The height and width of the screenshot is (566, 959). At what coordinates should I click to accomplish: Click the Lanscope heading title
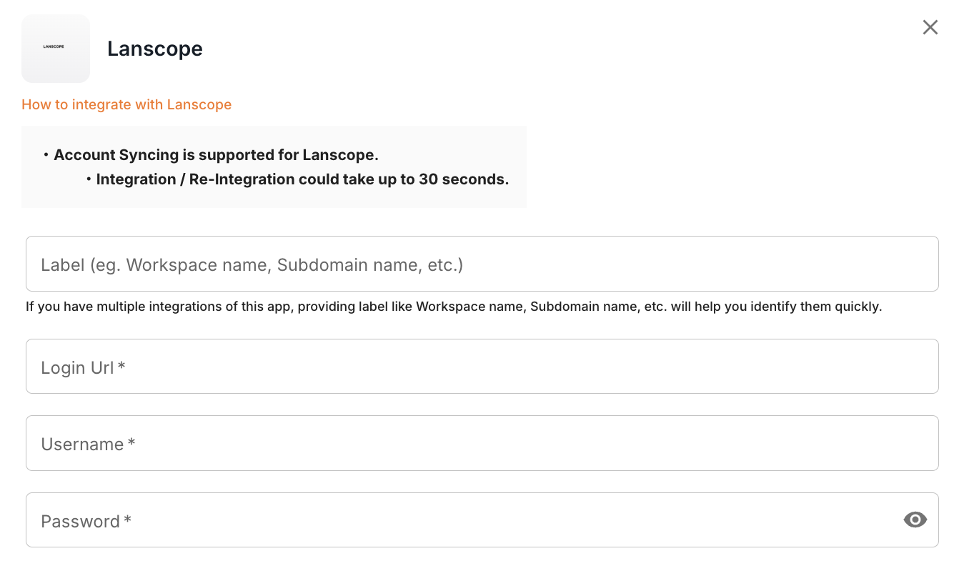pyautogui.click(x=154, y=49)
